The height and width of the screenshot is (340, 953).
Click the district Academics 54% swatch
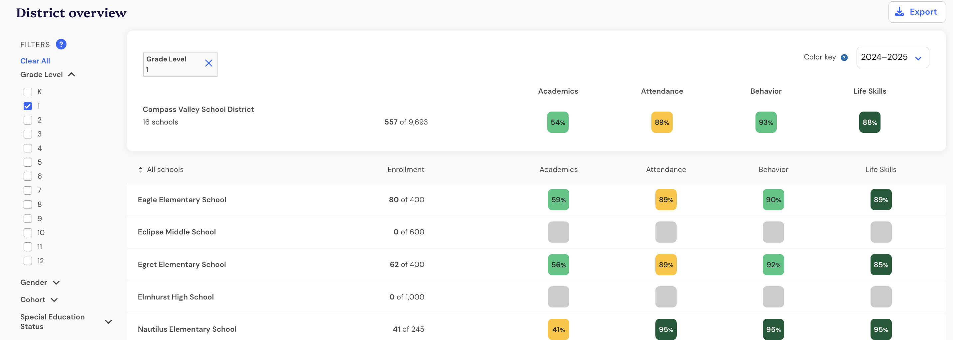point(558,122)
